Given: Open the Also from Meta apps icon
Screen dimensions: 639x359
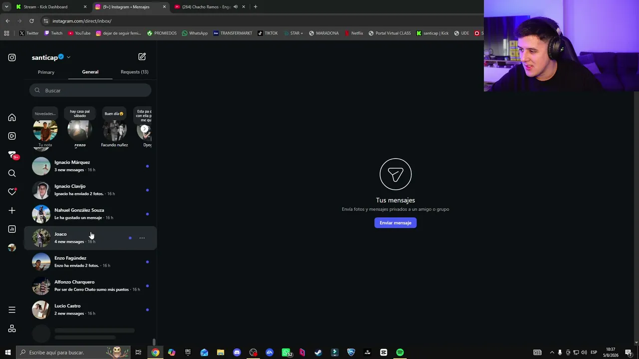Looking at the screenshot, I should pos(12,329).
